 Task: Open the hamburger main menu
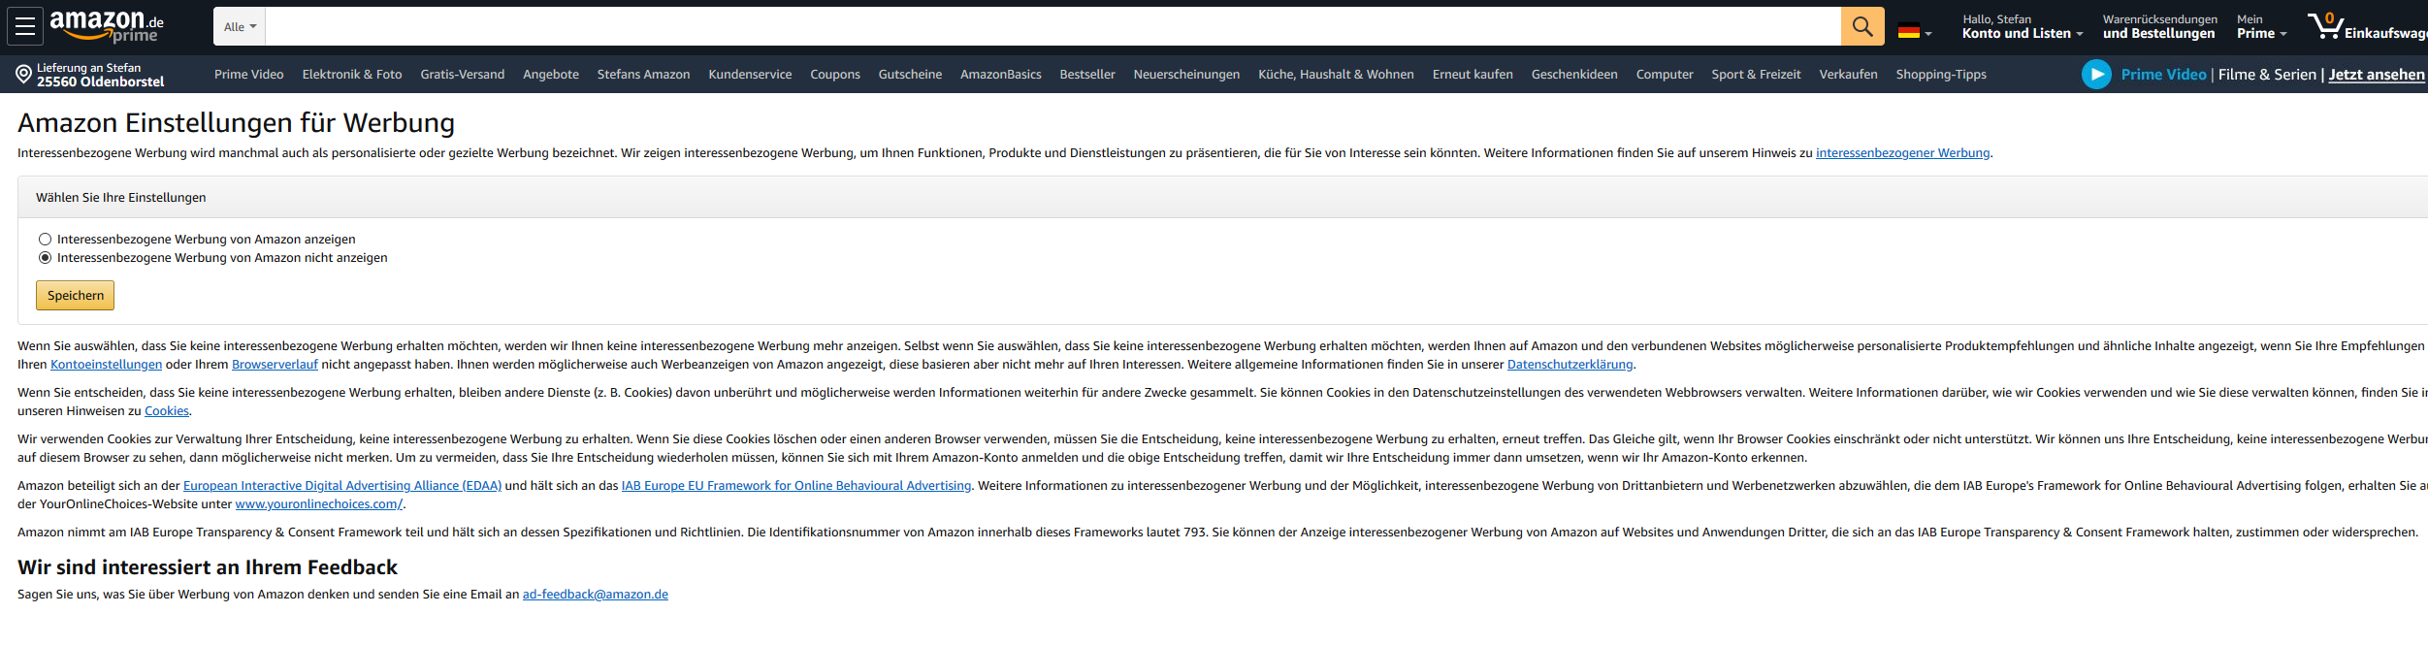pos(25,26)
